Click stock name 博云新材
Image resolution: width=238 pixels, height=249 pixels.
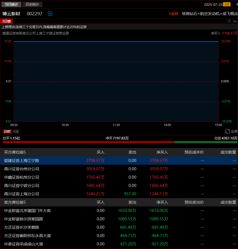tap(11, 14)
